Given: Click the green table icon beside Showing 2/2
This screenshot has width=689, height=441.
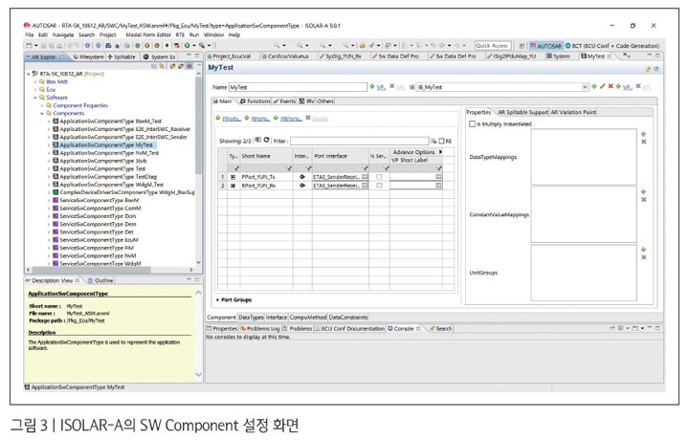Looking at the screenshot, I should (258, 140).
